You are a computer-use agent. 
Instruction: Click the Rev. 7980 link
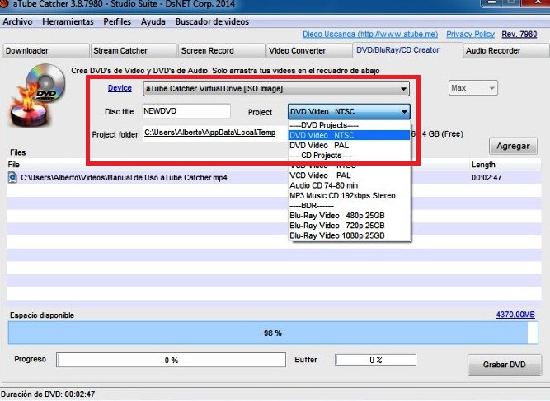tap(519, 35)
